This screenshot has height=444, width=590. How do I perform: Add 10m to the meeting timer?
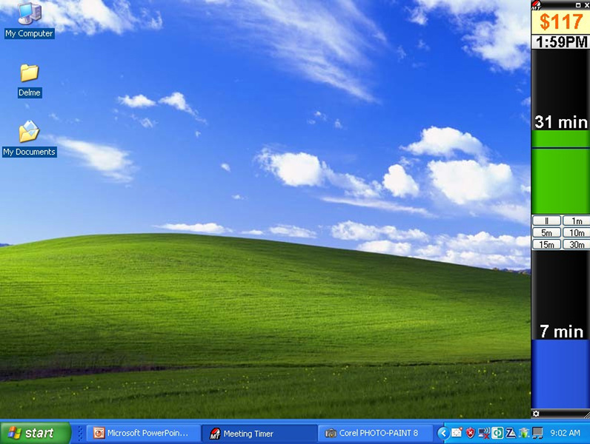point(576,232)
